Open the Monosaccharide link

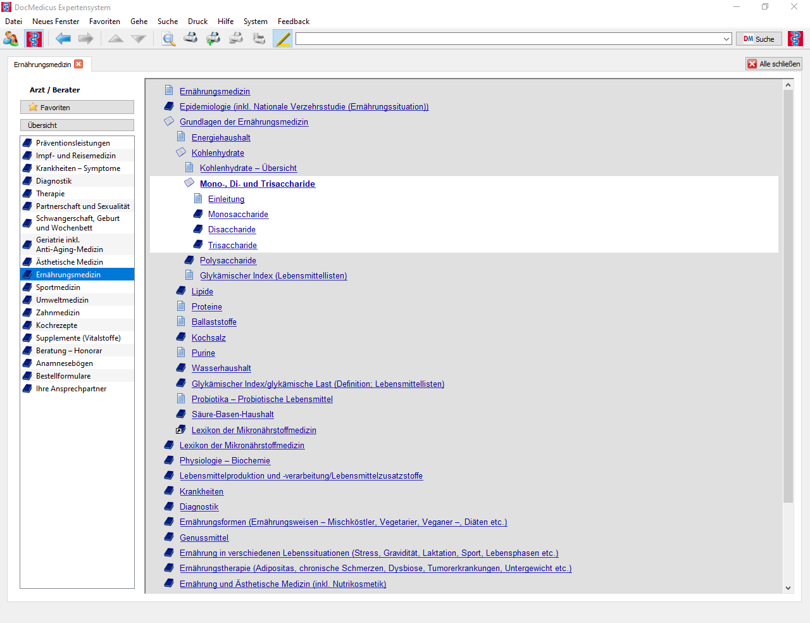pos(238,214)
